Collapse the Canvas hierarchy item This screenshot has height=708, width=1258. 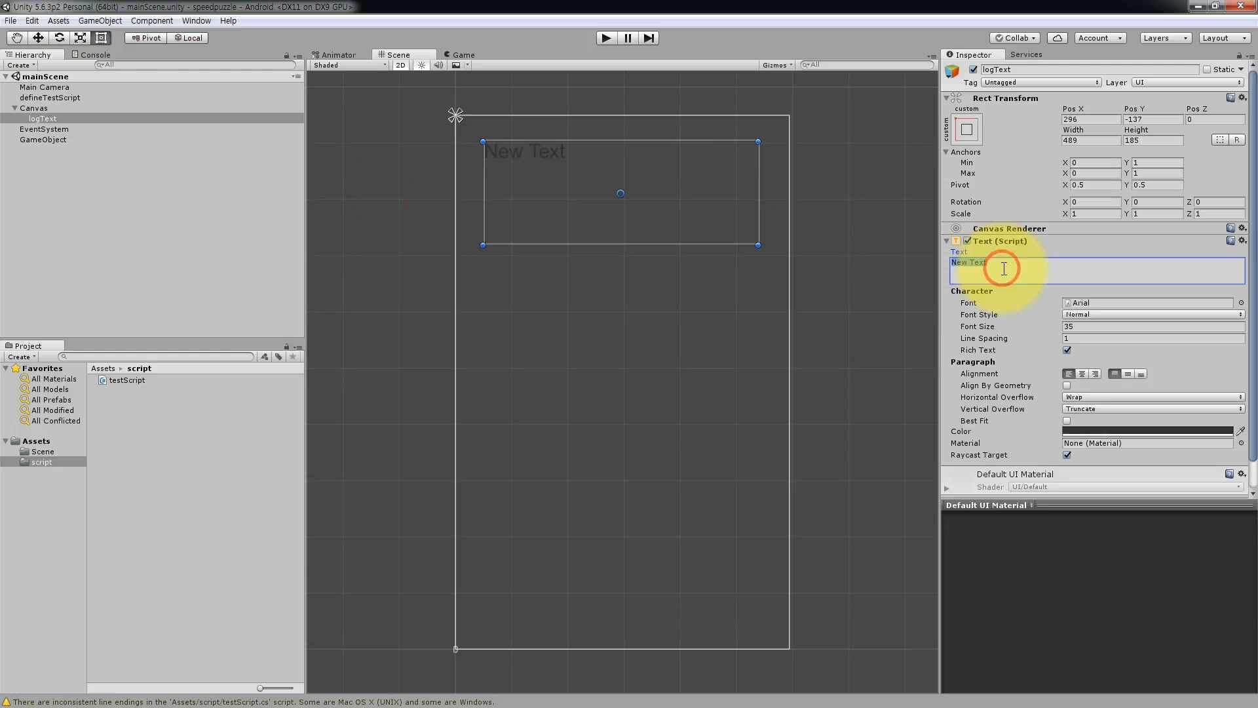14,108
